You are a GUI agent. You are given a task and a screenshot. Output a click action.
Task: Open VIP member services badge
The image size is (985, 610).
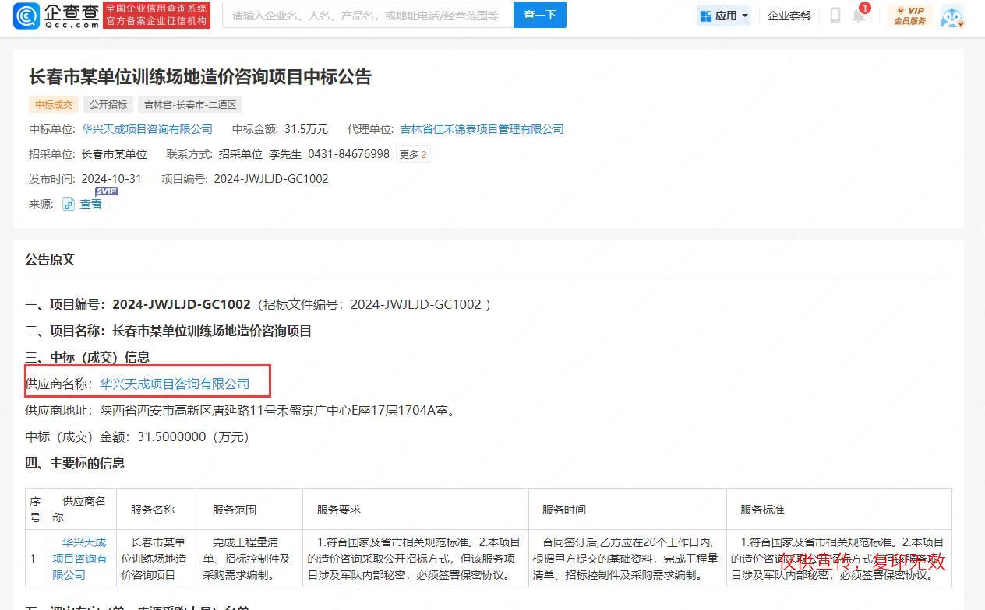tap(909, 16)
